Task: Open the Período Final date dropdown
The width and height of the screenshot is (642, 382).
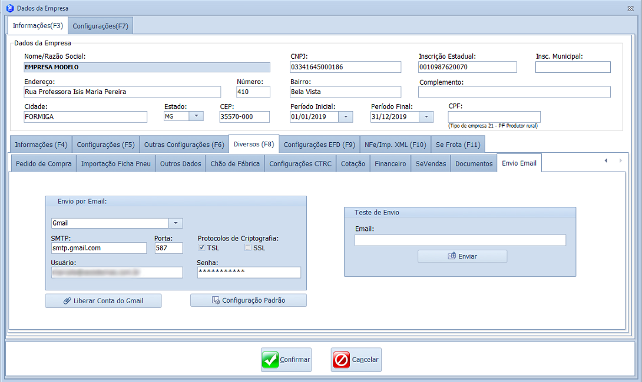Action: [x=426, y=117]
